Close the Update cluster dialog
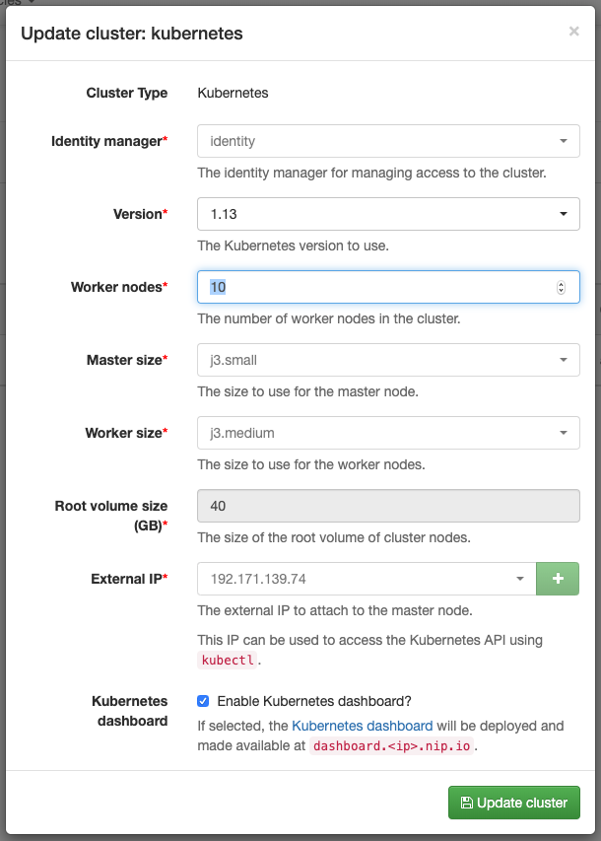This screenshot has width=601, height=841. coord(573,32)
